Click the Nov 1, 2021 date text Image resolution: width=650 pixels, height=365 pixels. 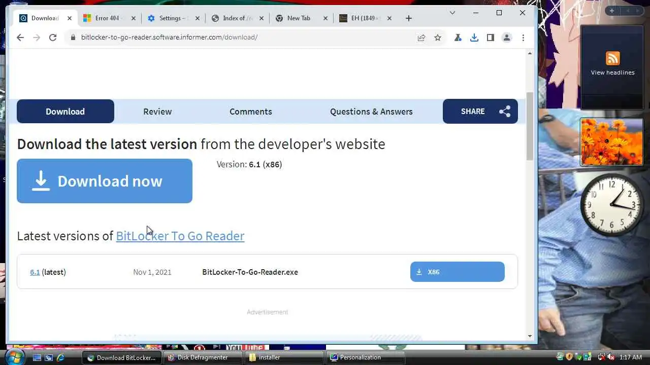152,272
